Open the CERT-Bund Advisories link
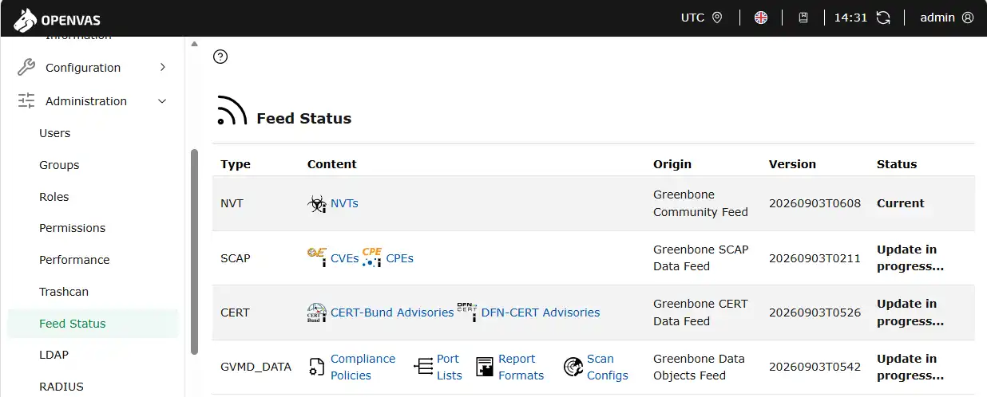This screenshot has height=397, width=987. click(392, 312)
